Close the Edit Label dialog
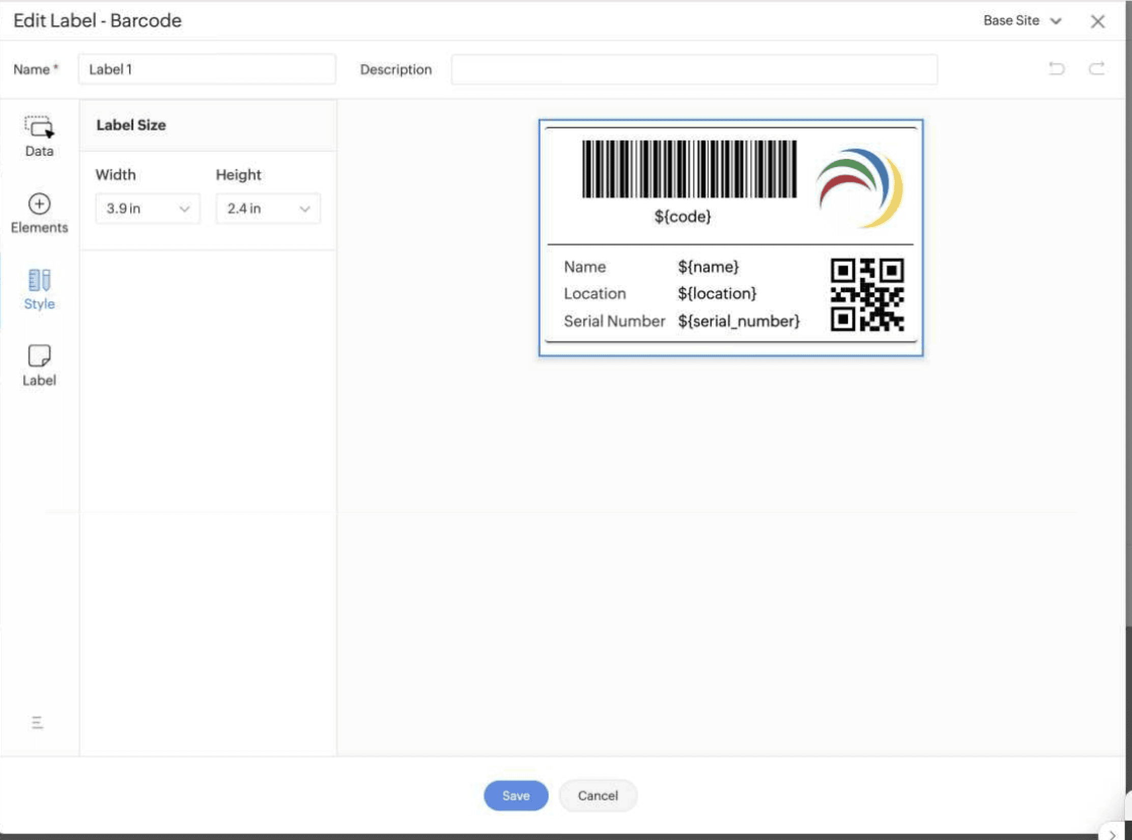1132x840 pixels. 1098,21
